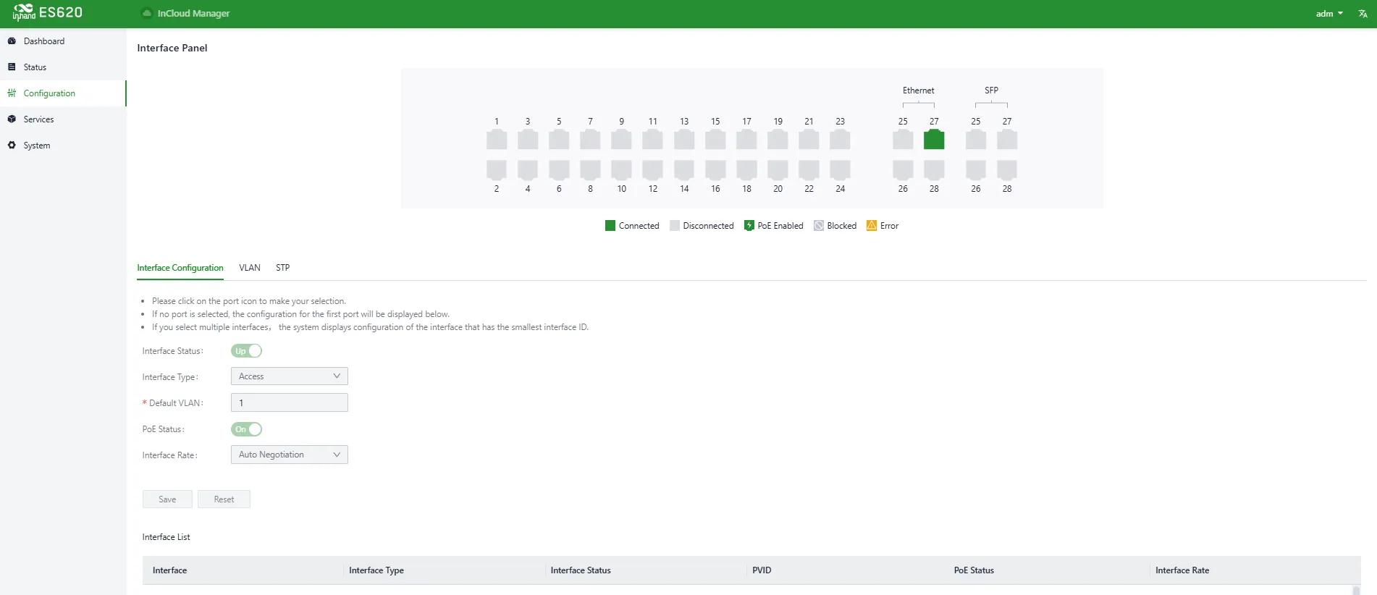Click SFP port 27 icon
The width and height of the screenshot is (1377, 595).
[x=1007, y=140]
